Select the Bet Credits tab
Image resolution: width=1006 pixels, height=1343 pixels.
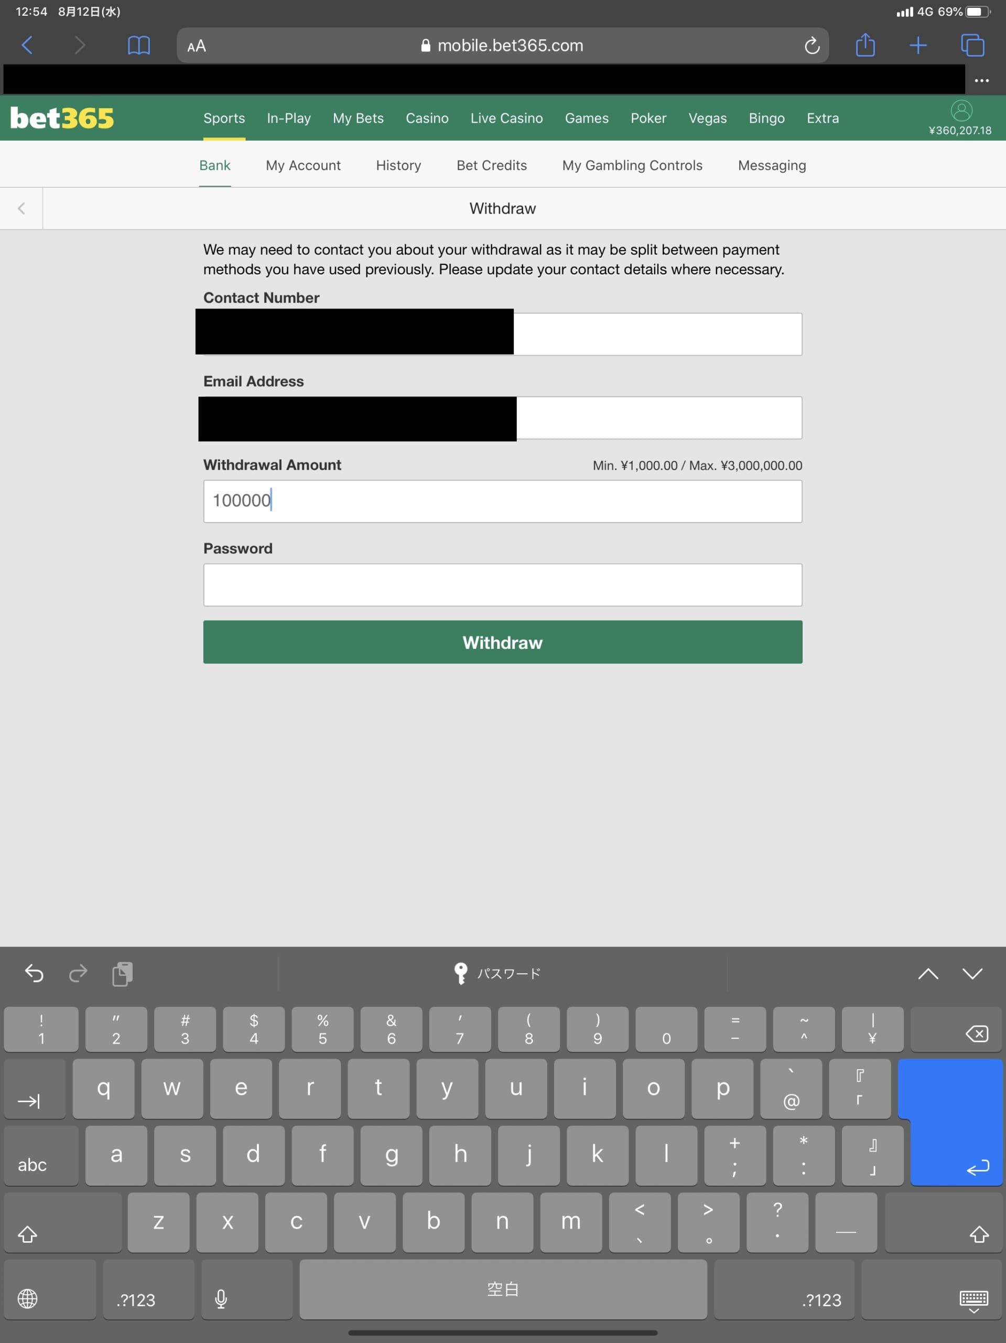click(492, 165)
